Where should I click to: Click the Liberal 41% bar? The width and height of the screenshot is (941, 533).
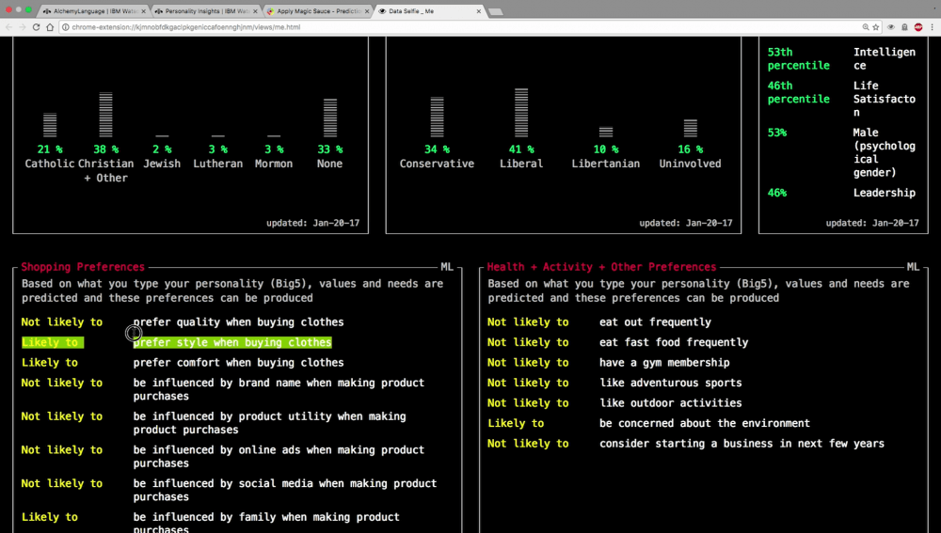pyautogui.click(x=521, y=113)
